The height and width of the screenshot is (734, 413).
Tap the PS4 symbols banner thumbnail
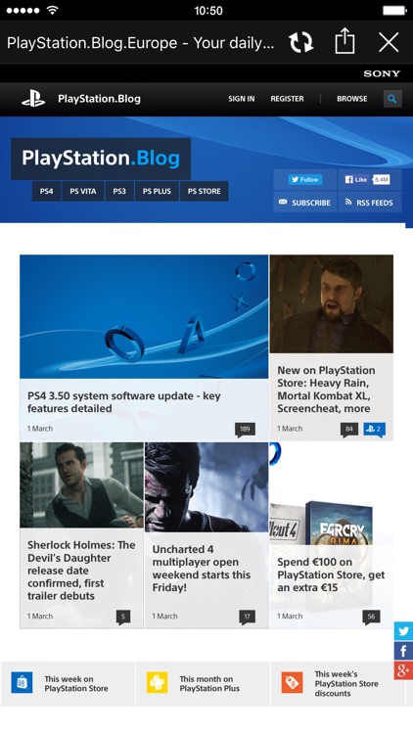tap(144, 316)
